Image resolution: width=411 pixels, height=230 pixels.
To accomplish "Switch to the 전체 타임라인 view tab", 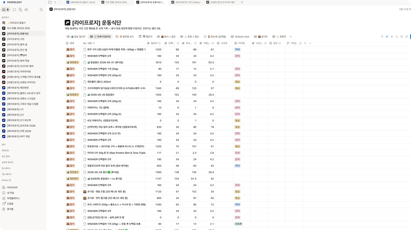I will point(100,37).
